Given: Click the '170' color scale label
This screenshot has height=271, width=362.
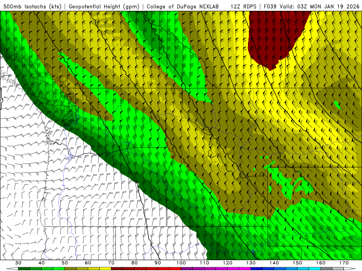Looking at the screenshot, I should tap(344, 263).
